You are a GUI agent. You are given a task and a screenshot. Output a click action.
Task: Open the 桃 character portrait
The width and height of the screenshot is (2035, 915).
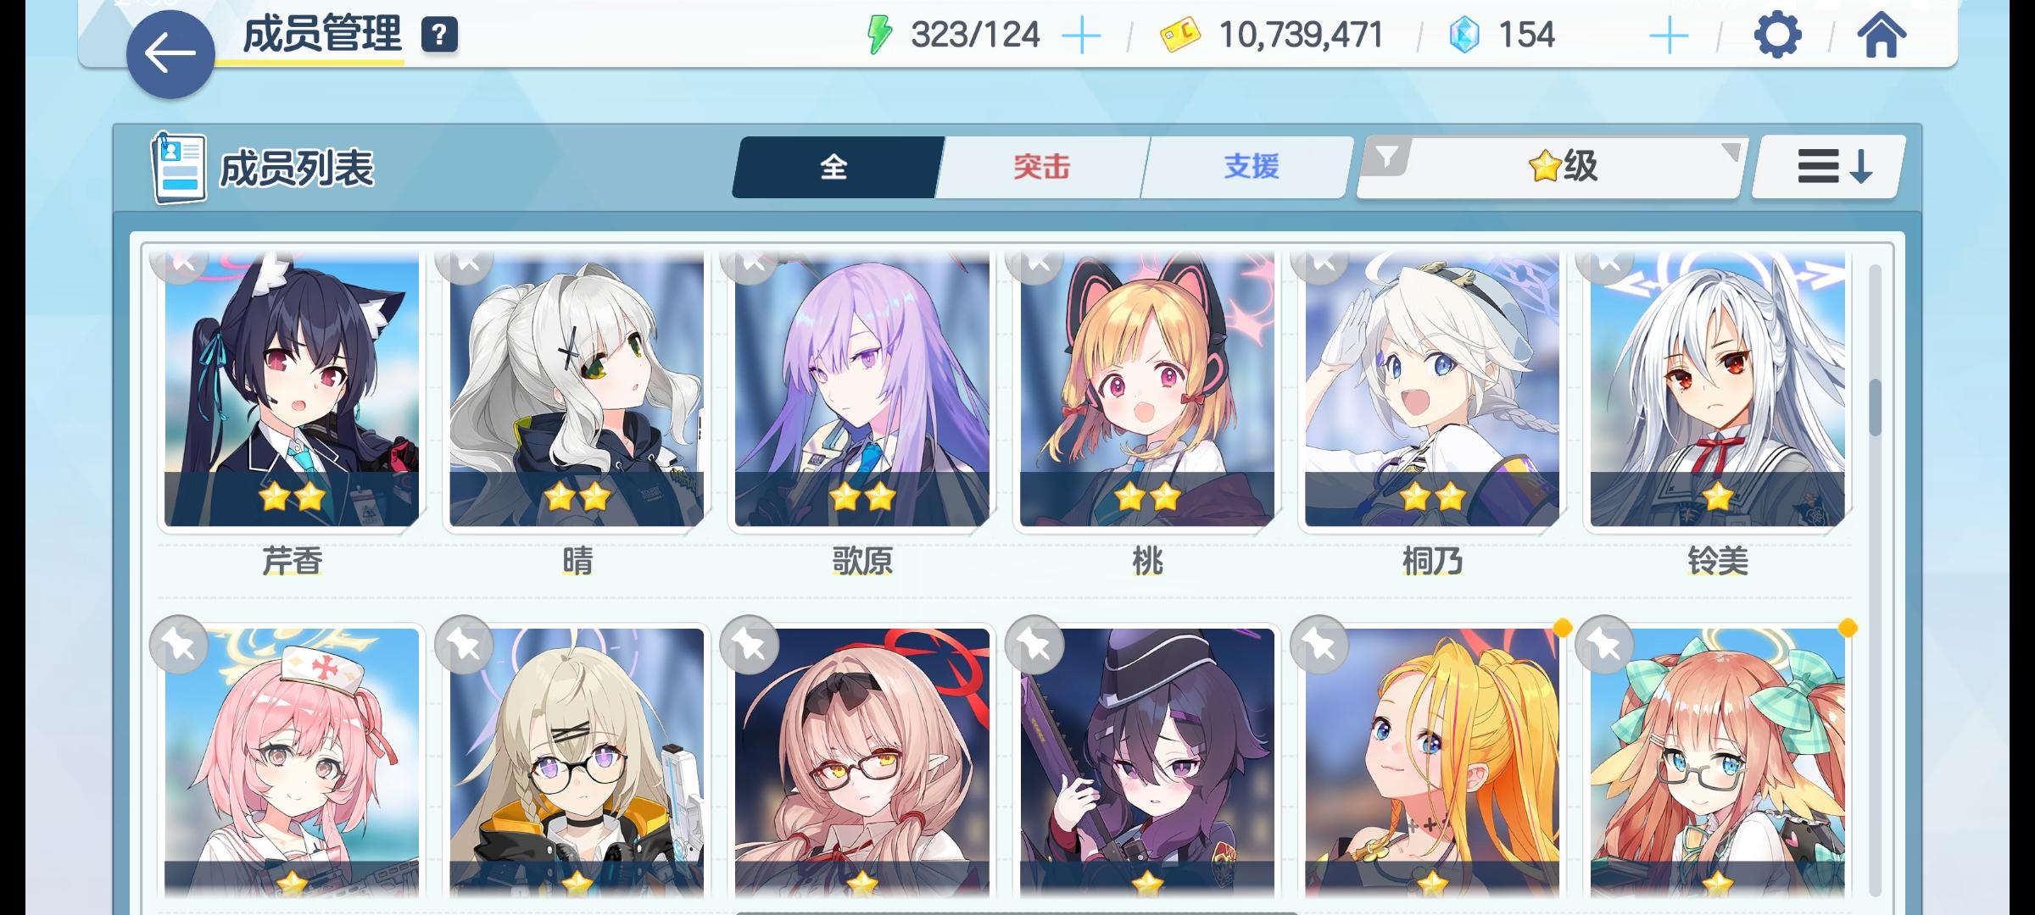tap(1147, 388)
